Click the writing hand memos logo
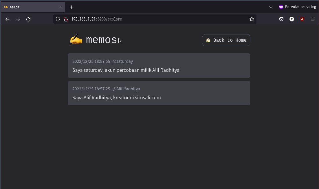Viewport: 319px width, 189px height. pos(76,39)
